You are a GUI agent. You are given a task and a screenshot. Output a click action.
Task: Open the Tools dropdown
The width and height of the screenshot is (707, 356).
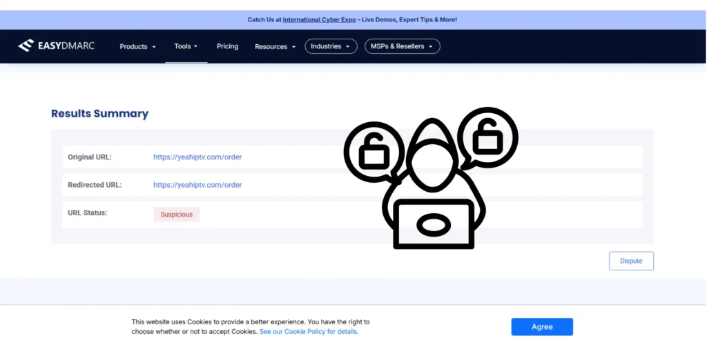coord(186,46)
